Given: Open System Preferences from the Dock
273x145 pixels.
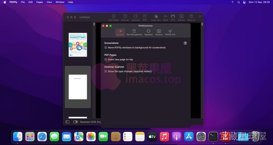Looking at the screenshot, I should click(x=201, y=136).
